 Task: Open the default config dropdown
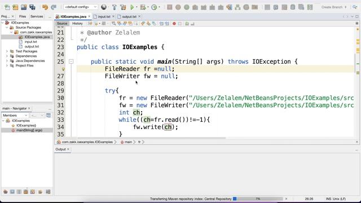pos(80,7)
